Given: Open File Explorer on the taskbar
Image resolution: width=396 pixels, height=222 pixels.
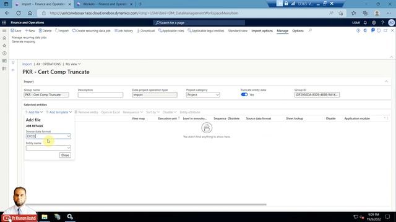Looking at the screenshot, I should (x=45, y=216).
